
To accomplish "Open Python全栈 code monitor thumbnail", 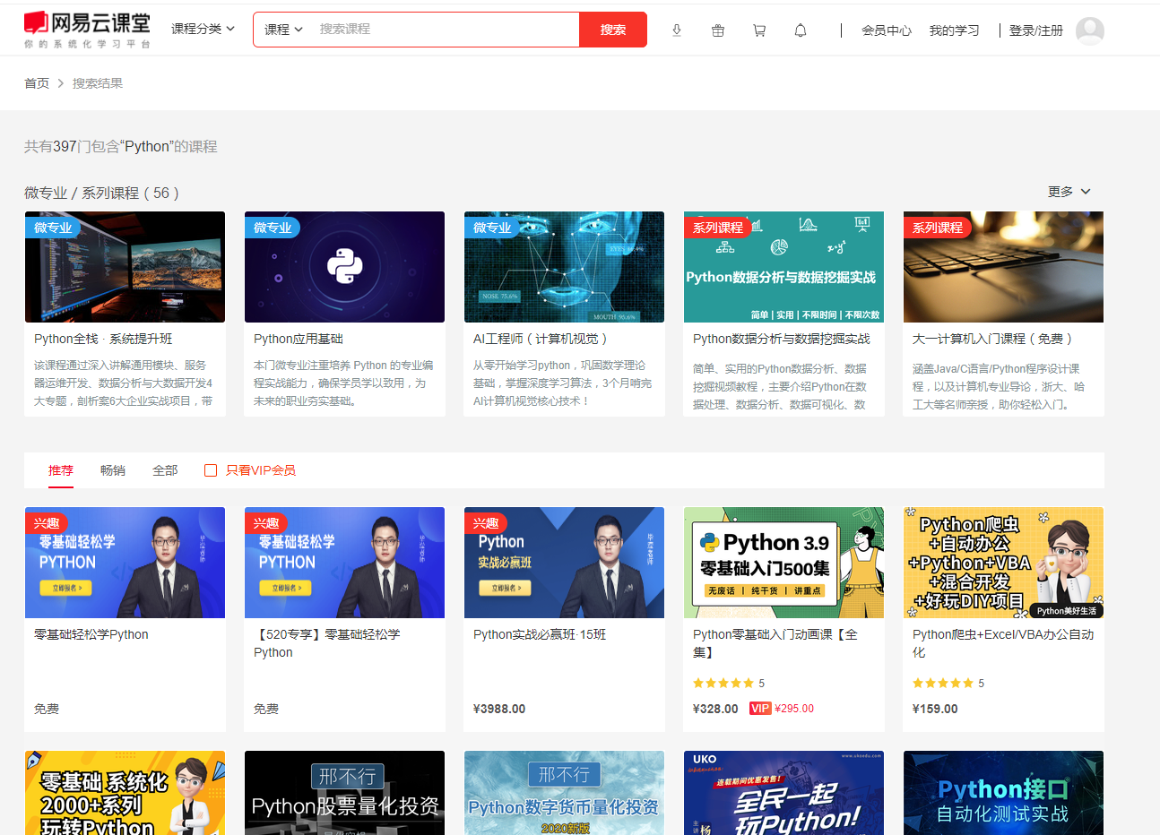I will (x=125, y=267).
